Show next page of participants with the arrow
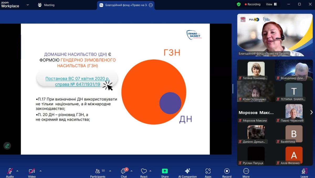 (311, 112)
